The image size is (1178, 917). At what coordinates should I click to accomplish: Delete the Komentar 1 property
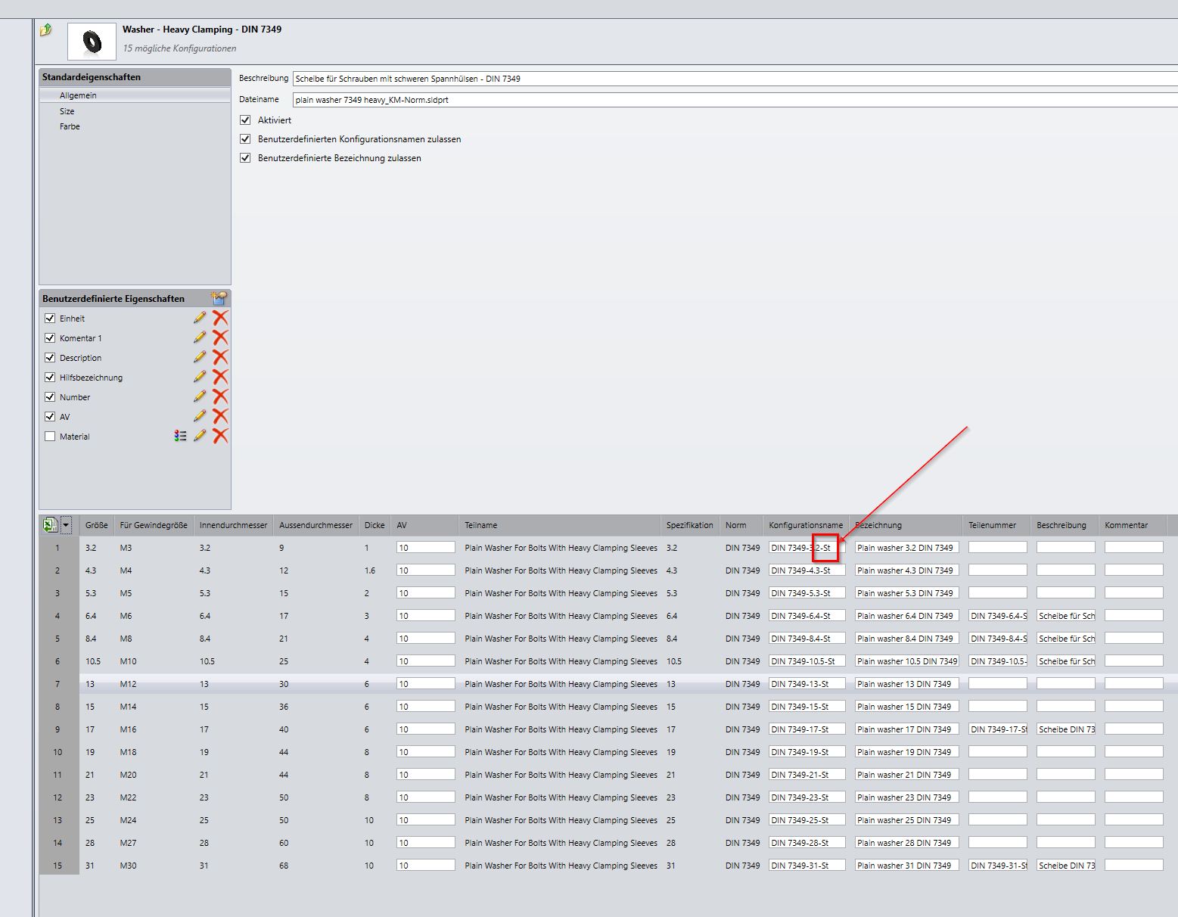click(220, 337)
